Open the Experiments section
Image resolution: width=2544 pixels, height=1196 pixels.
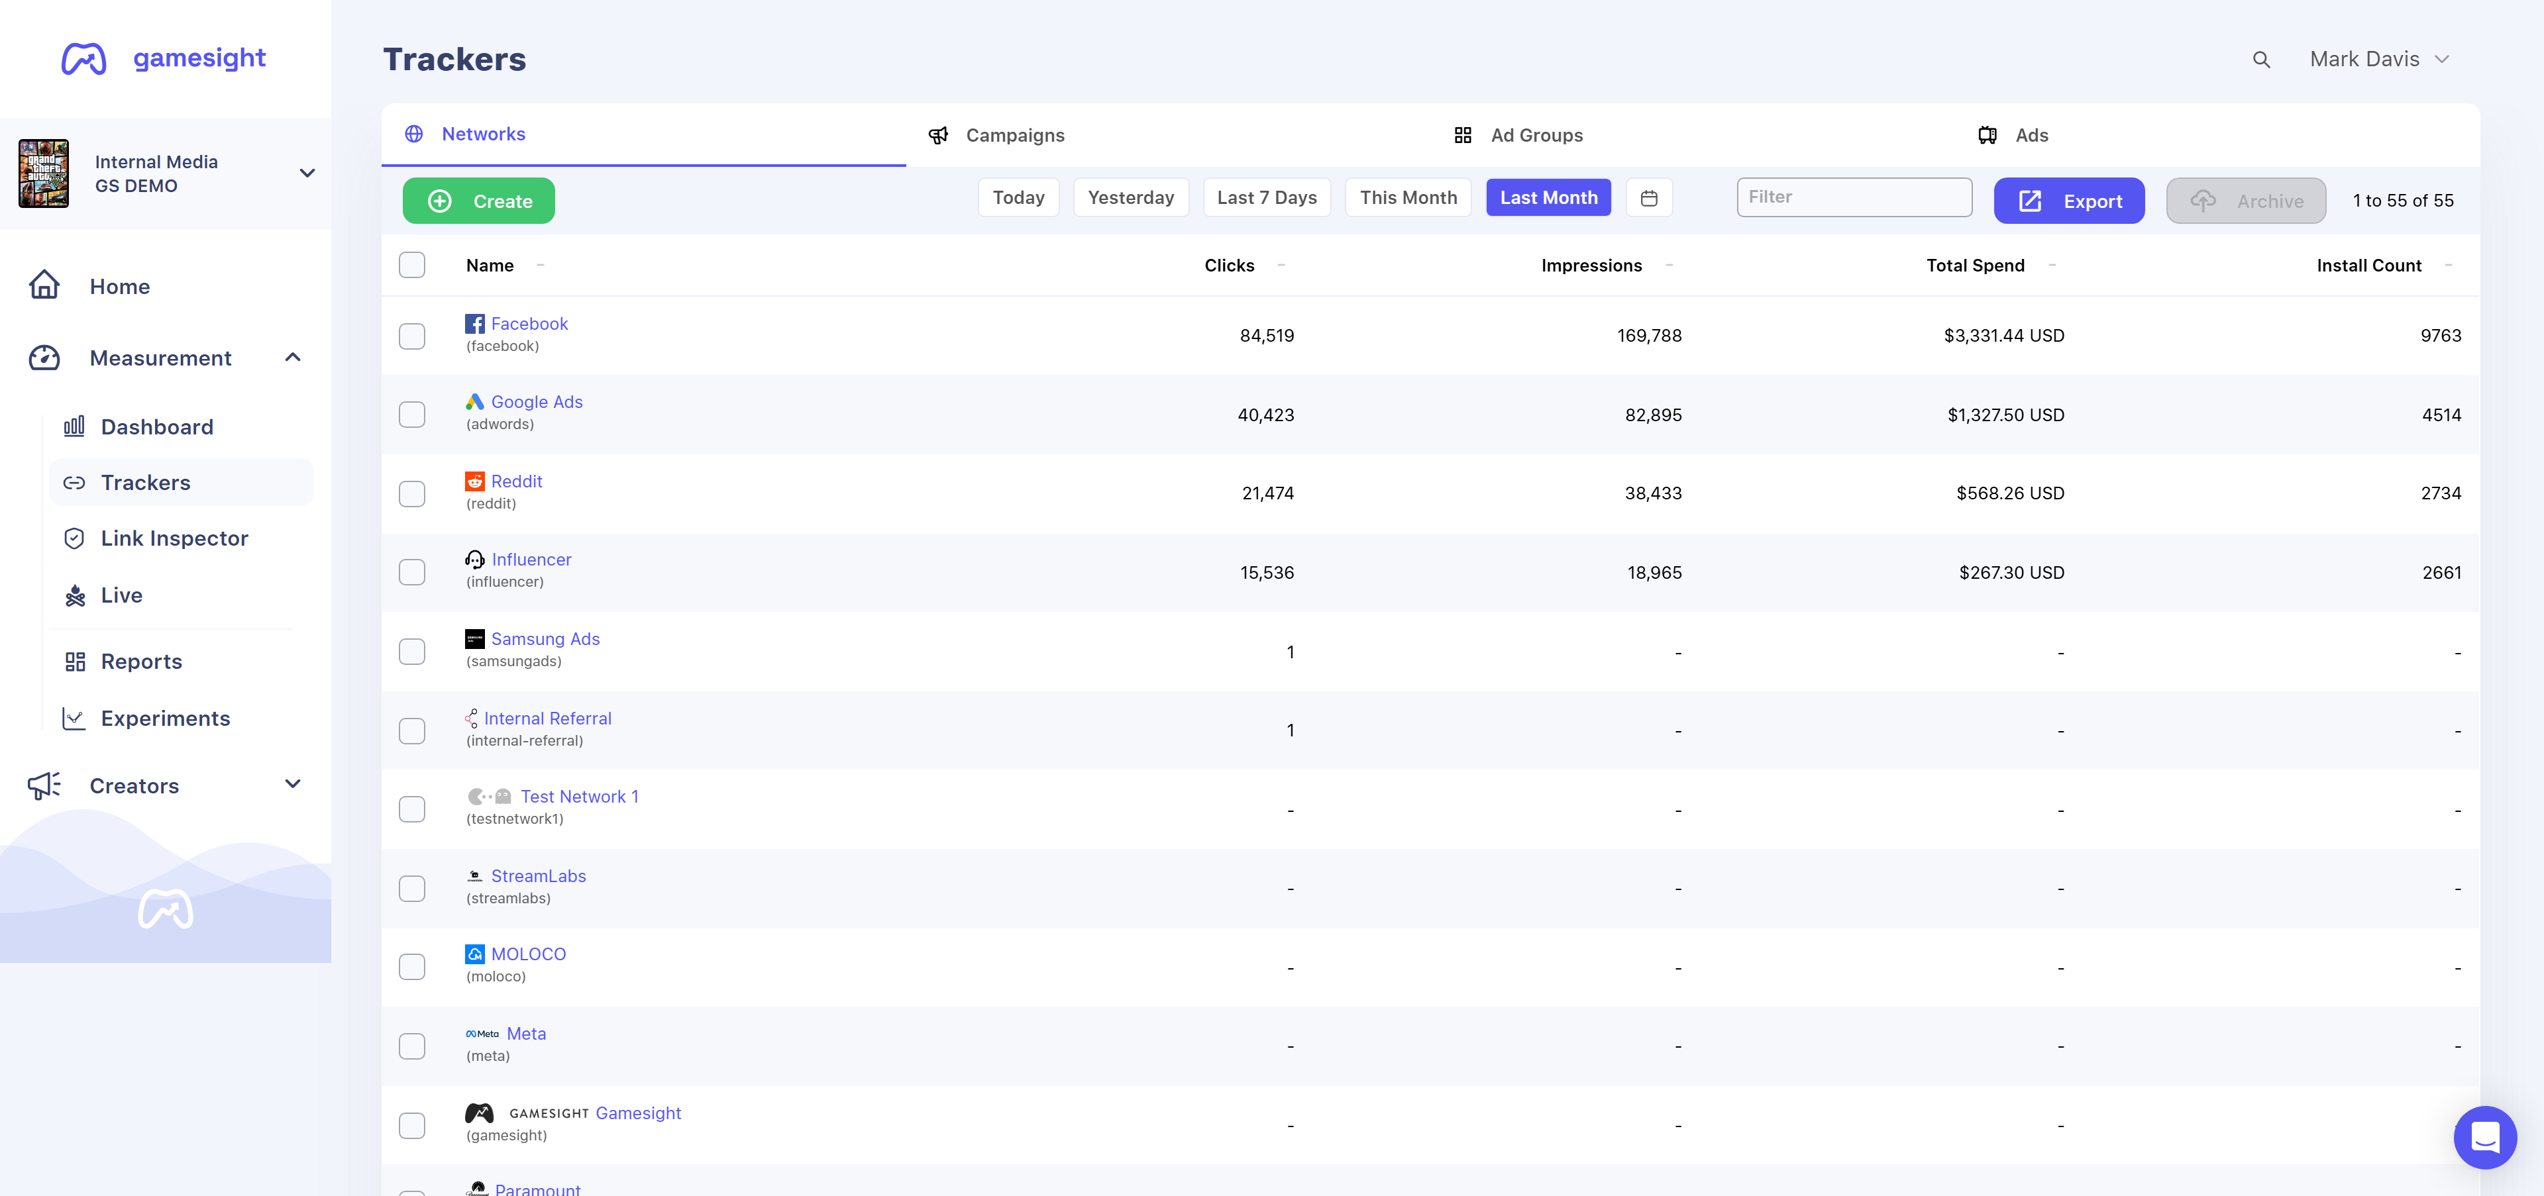[165, 719]
